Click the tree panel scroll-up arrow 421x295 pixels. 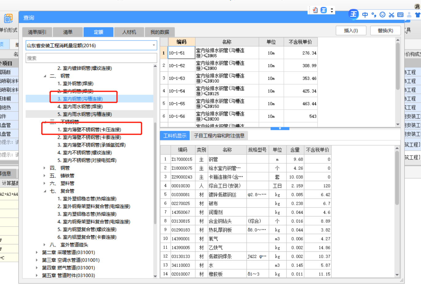coord(155,66)
